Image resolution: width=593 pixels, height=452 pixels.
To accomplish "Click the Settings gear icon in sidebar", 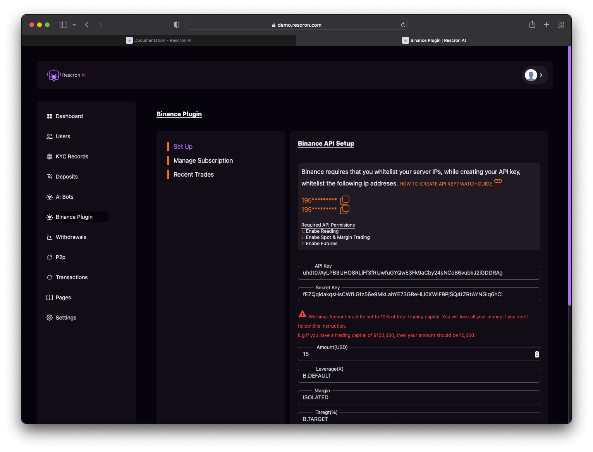I will [x=50, y=318].
